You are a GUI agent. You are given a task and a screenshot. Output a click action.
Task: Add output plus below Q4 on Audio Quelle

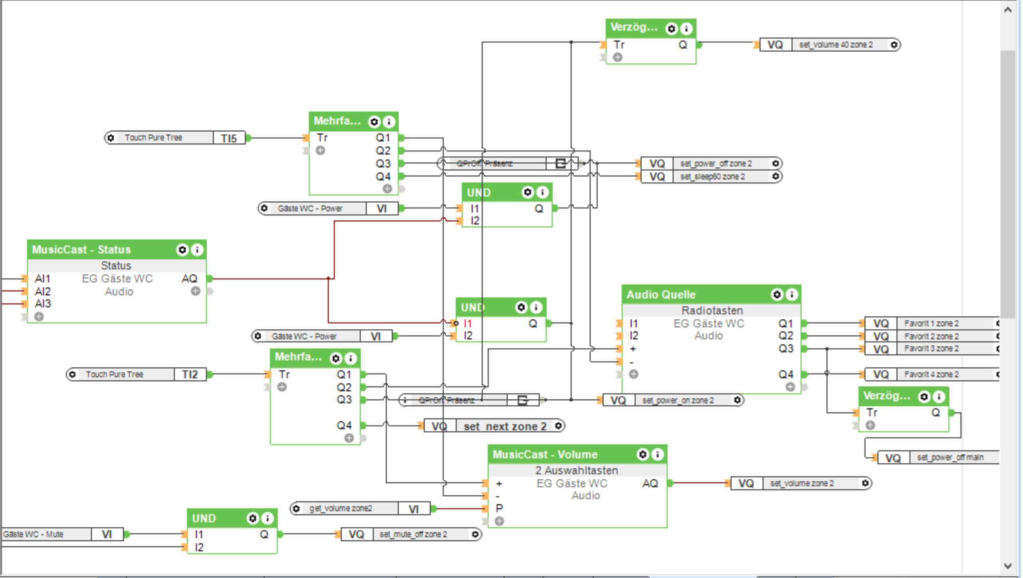790,387
